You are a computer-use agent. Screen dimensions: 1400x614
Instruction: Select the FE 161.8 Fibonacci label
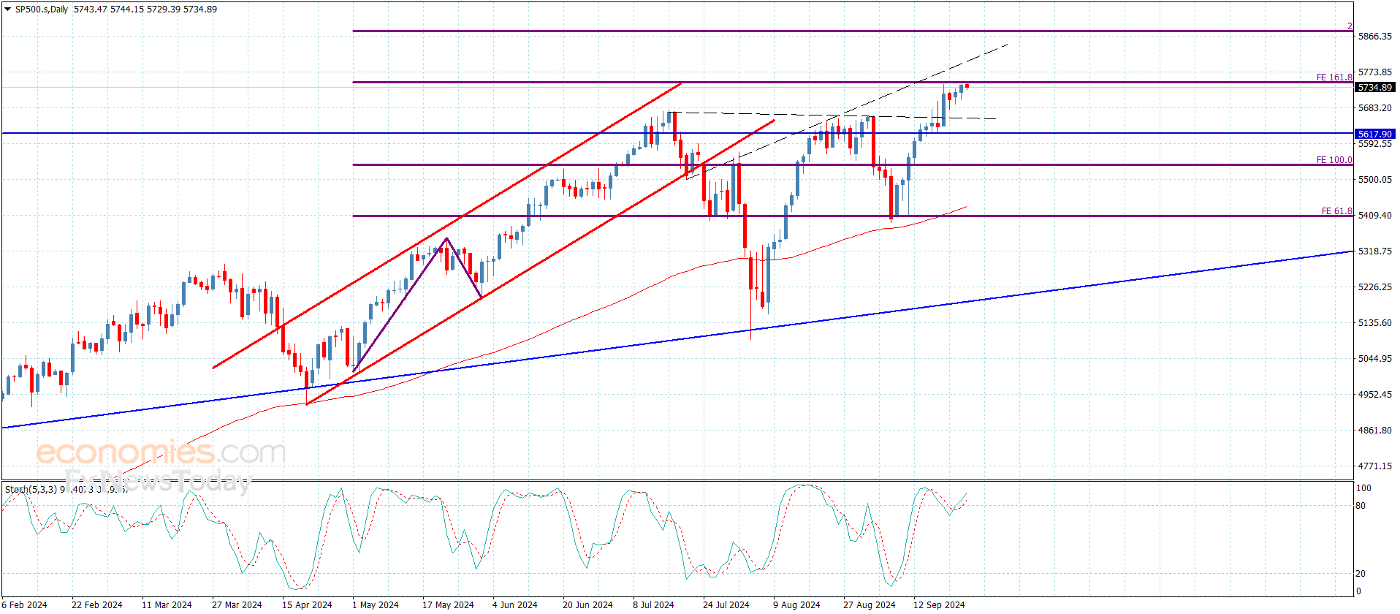(x=1334, y=77)
